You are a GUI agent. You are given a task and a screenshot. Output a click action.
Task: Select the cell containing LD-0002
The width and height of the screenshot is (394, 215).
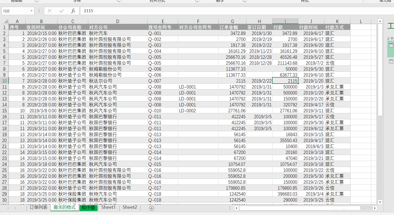[x=198, y=110]
